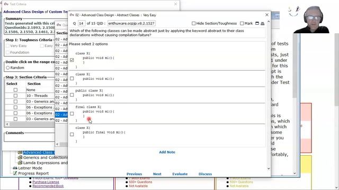
Task: Select Leitner Mode in the tree
Action: pyautogui.click(x=30, y=168)
